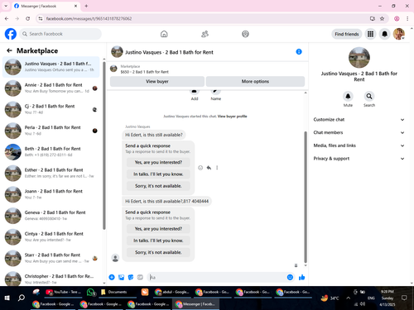Open Beth conversation
Viewport: 414px width, 310px height.
(51, 151)
